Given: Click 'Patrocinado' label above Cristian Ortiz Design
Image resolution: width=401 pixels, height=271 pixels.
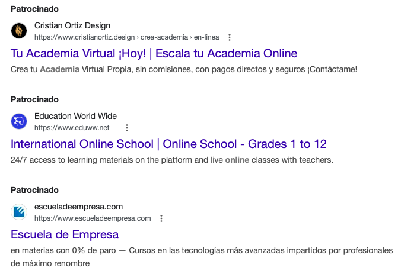Looking at the screenshot, I should point(34,9).
